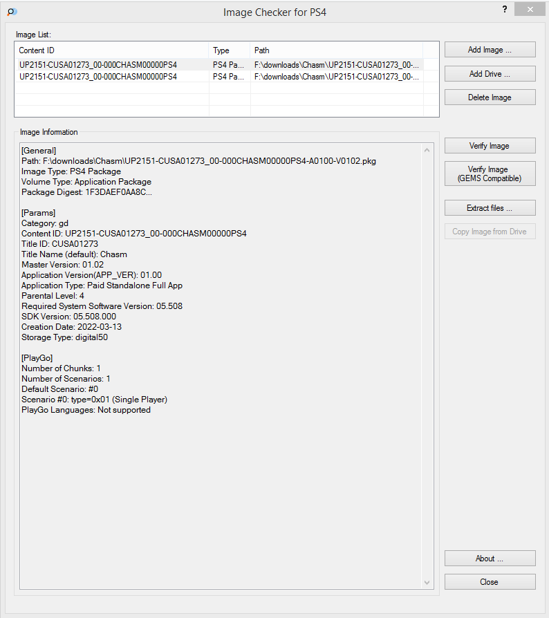Image resolution: width=549 pixels, height=618 pixels.
Task: Click the Scenario #0: type=0x01 line
Action: tap(95, 400)
